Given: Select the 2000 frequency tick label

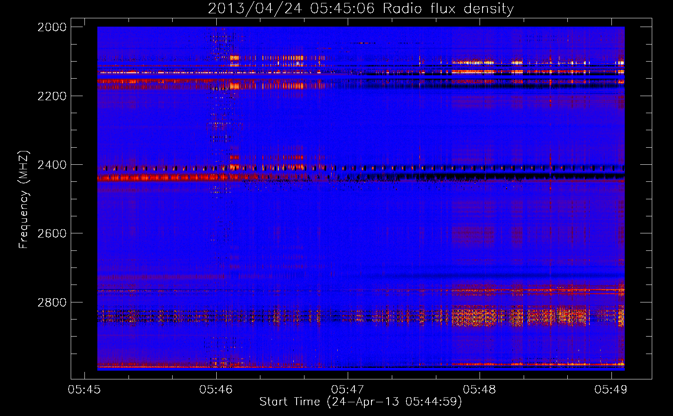Looking at the screenshot, I should (52, 27).
